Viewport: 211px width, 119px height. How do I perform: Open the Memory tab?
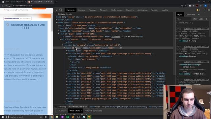pos(130,10)
